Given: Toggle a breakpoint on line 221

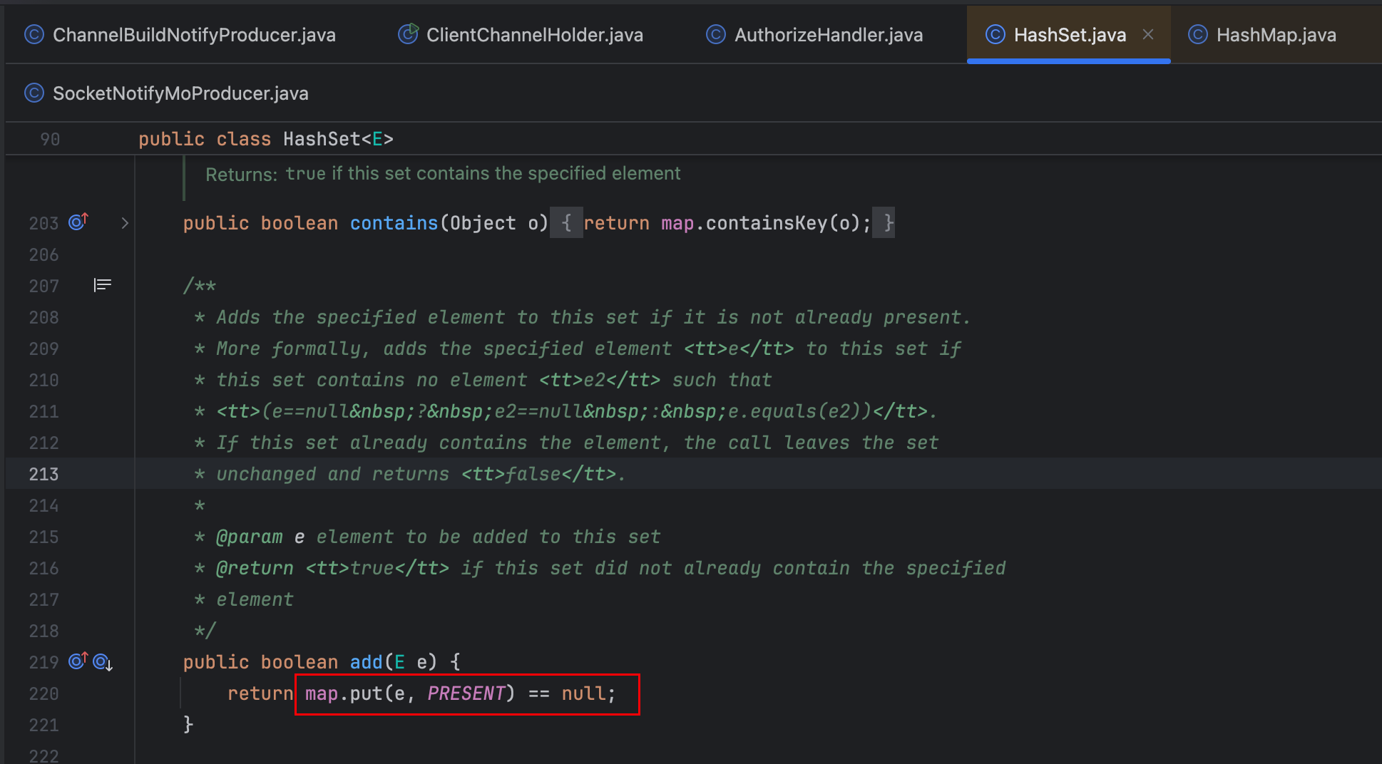Looking at the screenshot, I should 44,725.
